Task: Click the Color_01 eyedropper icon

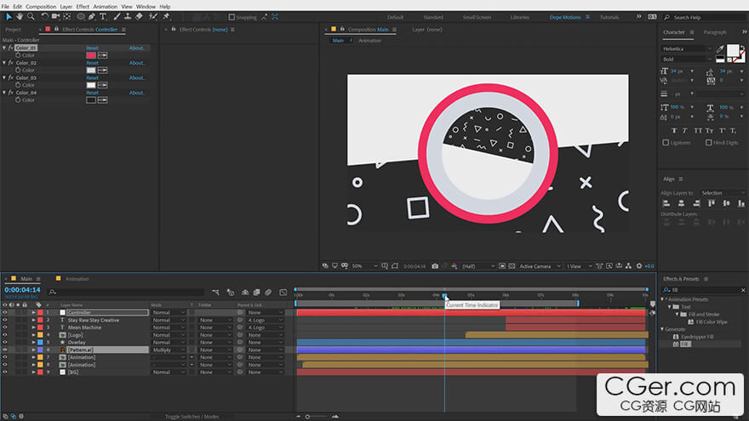Action: 103,55
